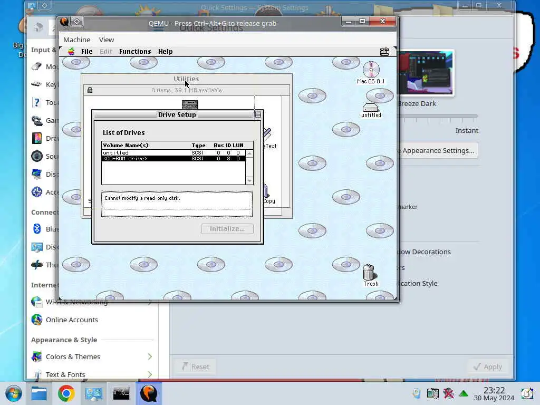540x405 pixels.
Task: Click the Utilities window title
Action: [186, 79]
